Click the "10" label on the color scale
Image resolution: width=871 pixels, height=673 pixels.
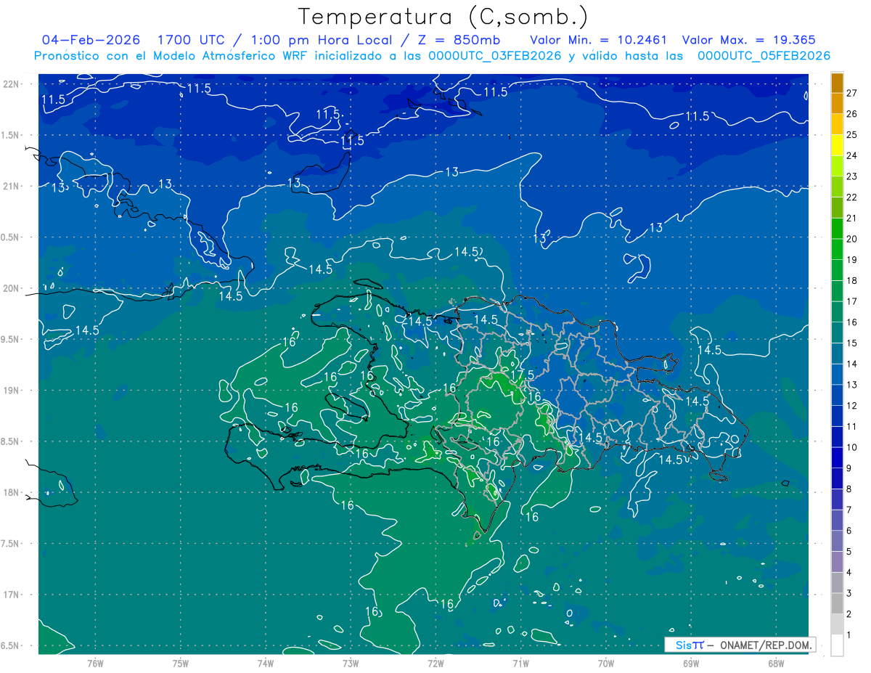(852, 447)
